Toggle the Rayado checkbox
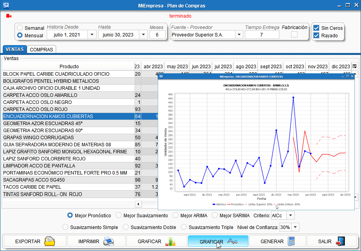Image resolution: width=361 pixels, height=251 pixels. tap(316, 36)
